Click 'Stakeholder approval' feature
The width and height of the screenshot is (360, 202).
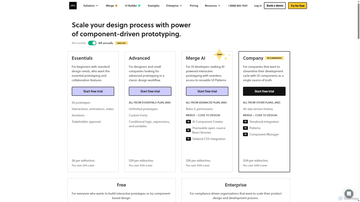(x=86, y=122)
